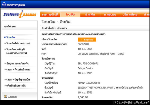150x105 pixels.
Task: Click the user name คุณวิศณุกร
Action: pos(10,26)
